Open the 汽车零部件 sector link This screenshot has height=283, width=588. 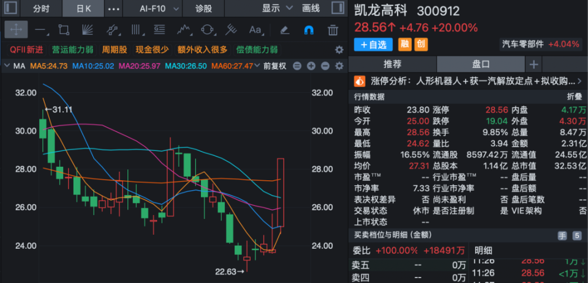[541, 44]
